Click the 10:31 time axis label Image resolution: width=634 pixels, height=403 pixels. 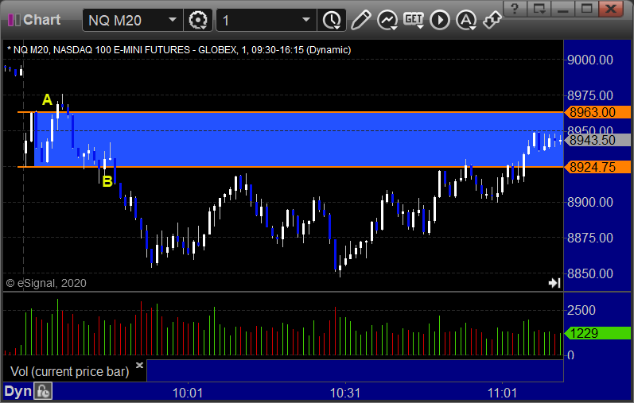(x=345, y=393)
